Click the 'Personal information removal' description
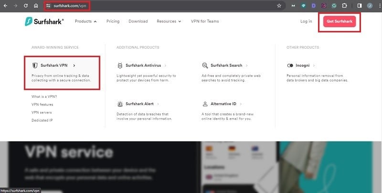Image resolution: width=382 pixels, height=193 pixels. tap(317, 78)
